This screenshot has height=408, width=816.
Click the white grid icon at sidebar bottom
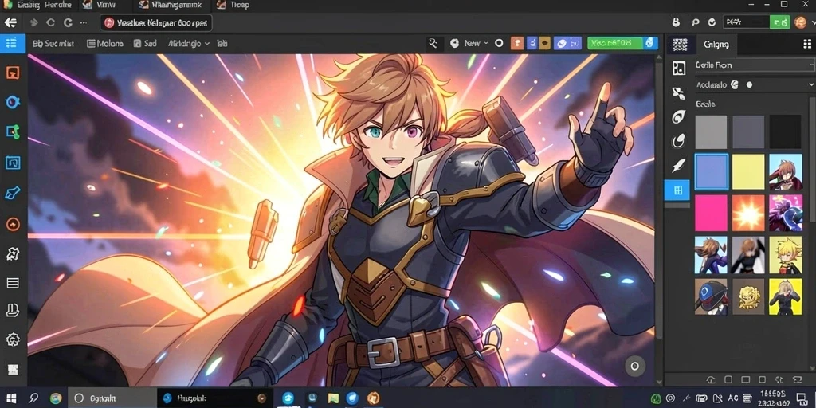click(x=13, y=369)
